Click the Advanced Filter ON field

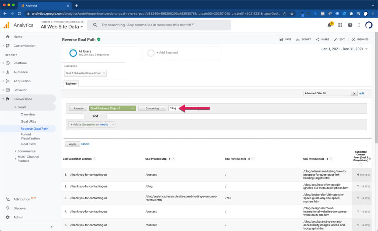327,93
